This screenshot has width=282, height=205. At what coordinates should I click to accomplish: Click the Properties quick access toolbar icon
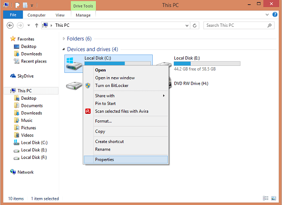coord(17,5)
